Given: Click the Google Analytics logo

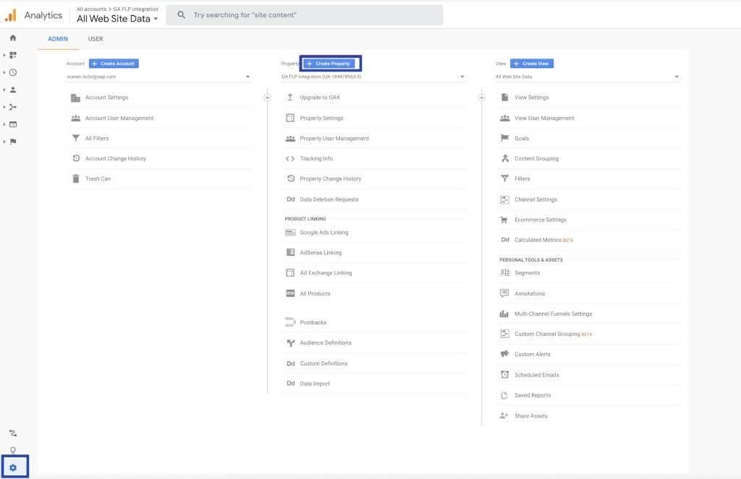Looking at the screenshot, I should (x=10, y=15).
